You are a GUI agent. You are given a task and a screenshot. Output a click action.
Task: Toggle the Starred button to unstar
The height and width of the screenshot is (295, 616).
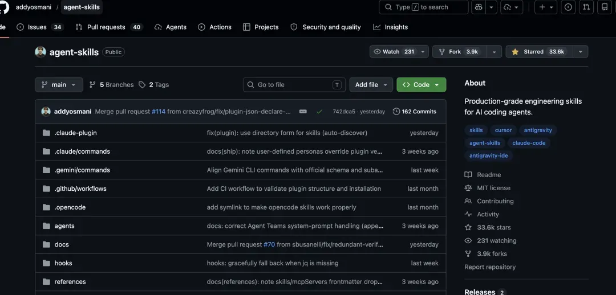(540, 52)
